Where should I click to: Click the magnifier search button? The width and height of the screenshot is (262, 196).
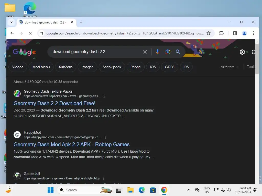point(178,52)
